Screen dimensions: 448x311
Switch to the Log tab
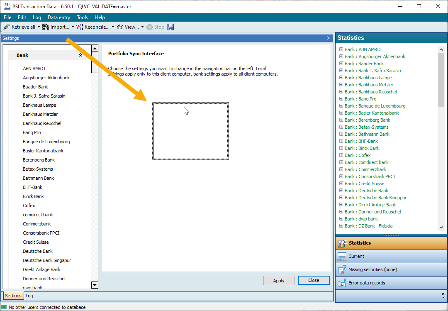tap(29, 296)
